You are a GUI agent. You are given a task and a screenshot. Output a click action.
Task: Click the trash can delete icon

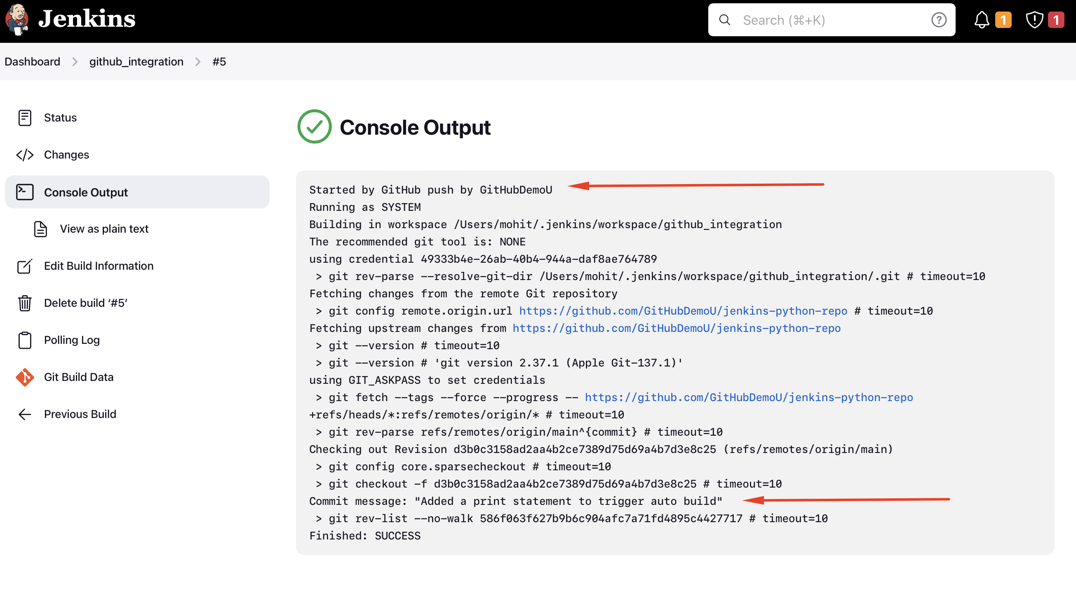coord(25,303)
